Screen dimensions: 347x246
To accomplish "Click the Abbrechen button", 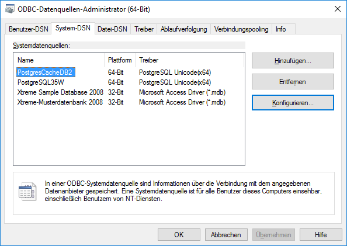I will click(226, 235).
